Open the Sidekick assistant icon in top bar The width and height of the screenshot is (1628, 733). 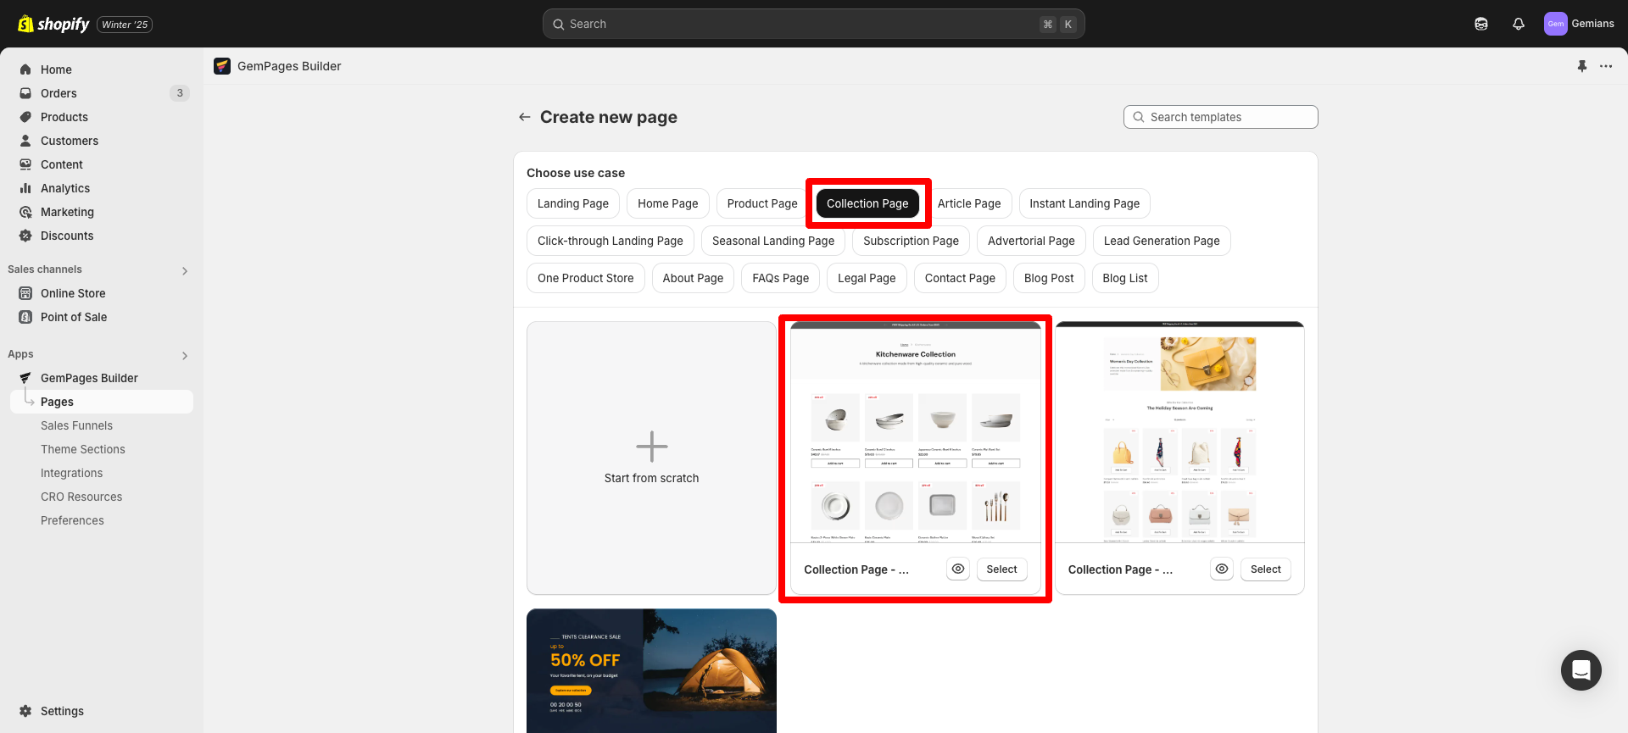point(1480,24)
